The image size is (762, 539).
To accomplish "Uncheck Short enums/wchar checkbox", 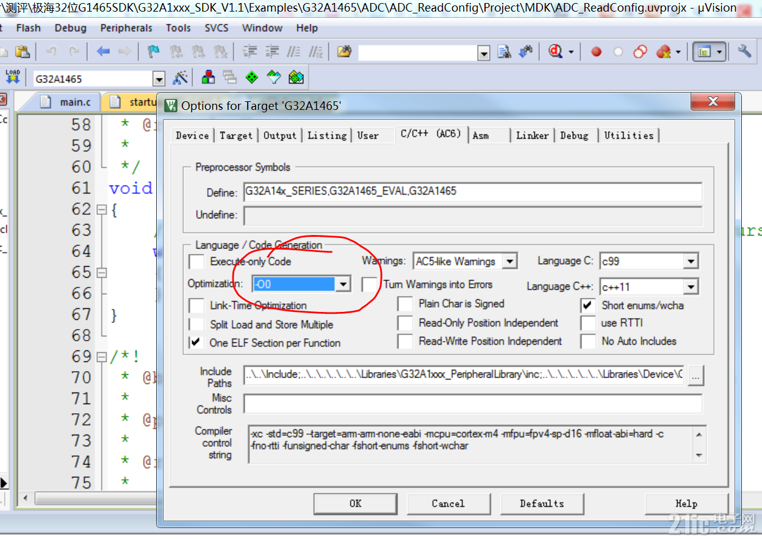I will [x=588, y=305].
